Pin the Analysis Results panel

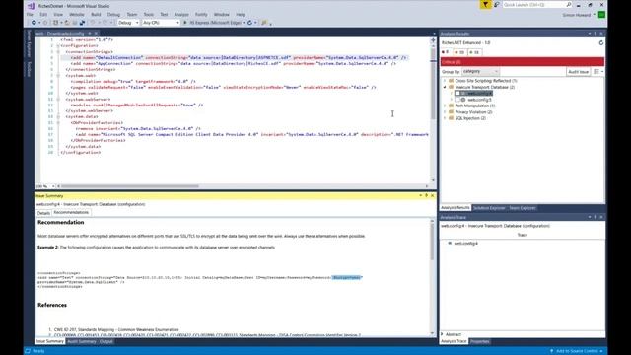point(596,34)
